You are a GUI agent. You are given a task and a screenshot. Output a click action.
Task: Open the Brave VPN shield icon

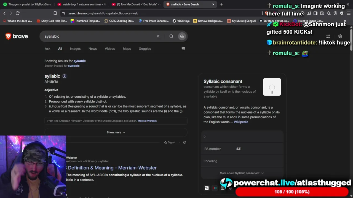coord(335,13)
